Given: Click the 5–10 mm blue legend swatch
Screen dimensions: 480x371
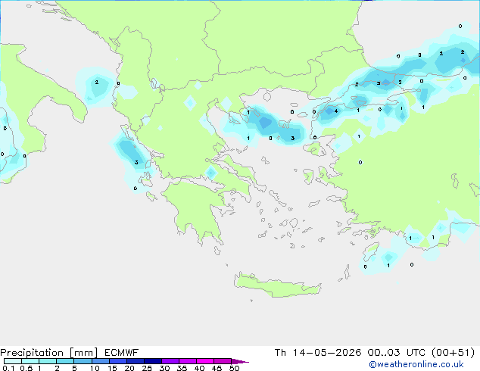Looking at the screenshot, I should coord(83,361).
